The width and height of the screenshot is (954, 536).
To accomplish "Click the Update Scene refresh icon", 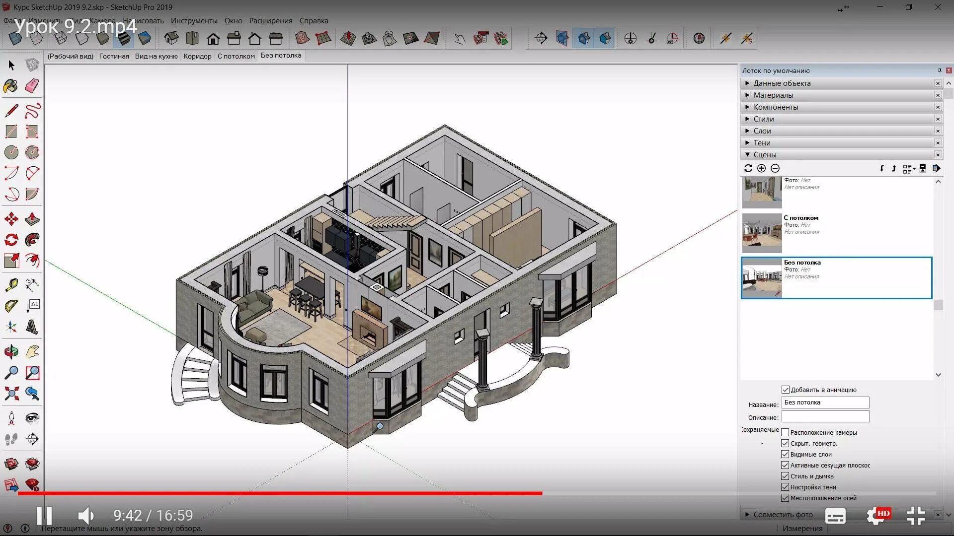I will pyautogui.click(x=748, y=169).
